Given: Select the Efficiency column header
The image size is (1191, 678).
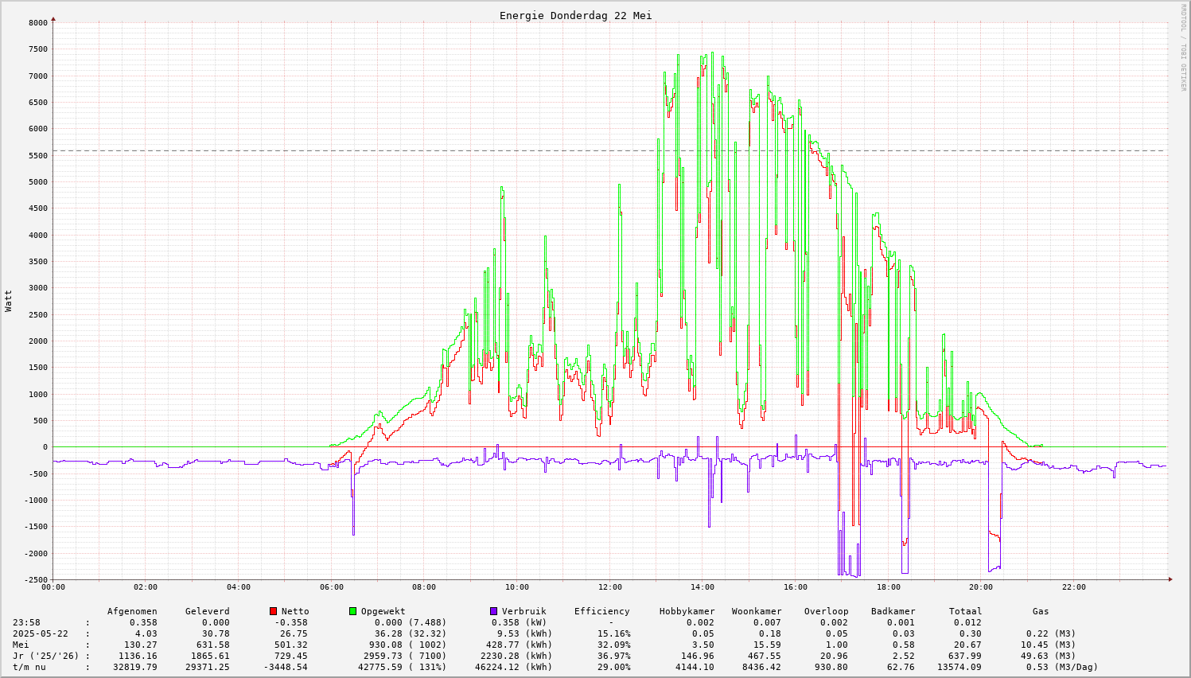Looking at the screenshot, I should pos(601,611).
